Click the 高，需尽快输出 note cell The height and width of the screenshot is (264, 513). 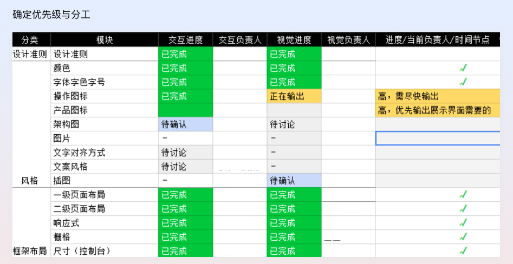(x=438, y=96)
